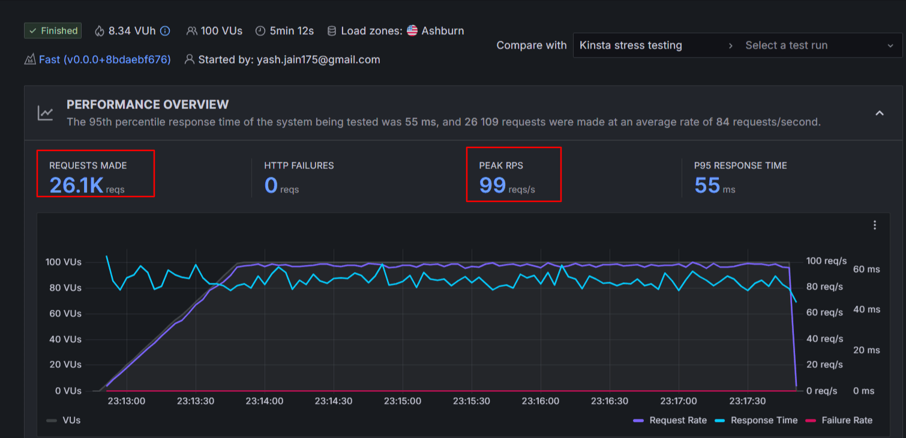This screenshot has width=906, height=438.
Task: Click the load zones stack icon
Action: [x=331, y=31]
